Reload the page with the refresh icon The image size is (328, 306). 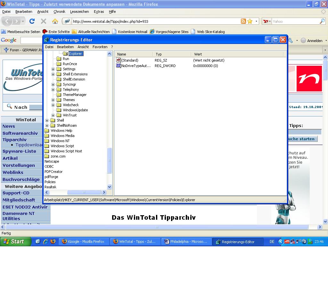pyautogui.click(x=32, y=21)
